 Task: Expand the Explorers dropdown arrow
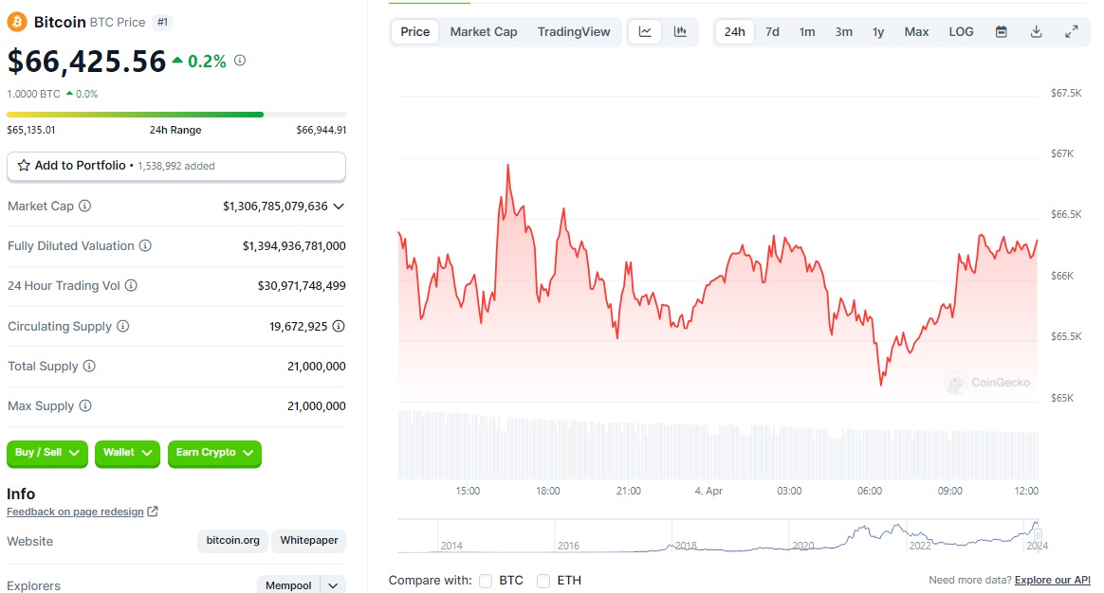(x=333, y=585)
